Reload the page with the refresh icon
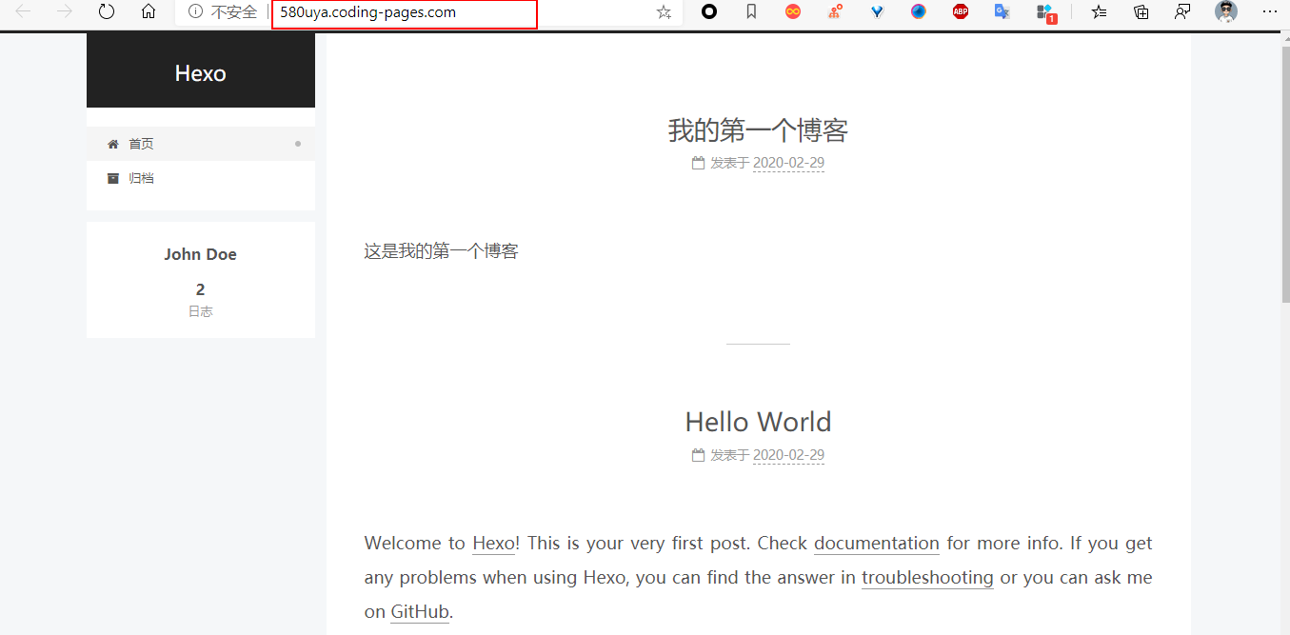This screenshot has width=1290, height=635. pos(107,11)
